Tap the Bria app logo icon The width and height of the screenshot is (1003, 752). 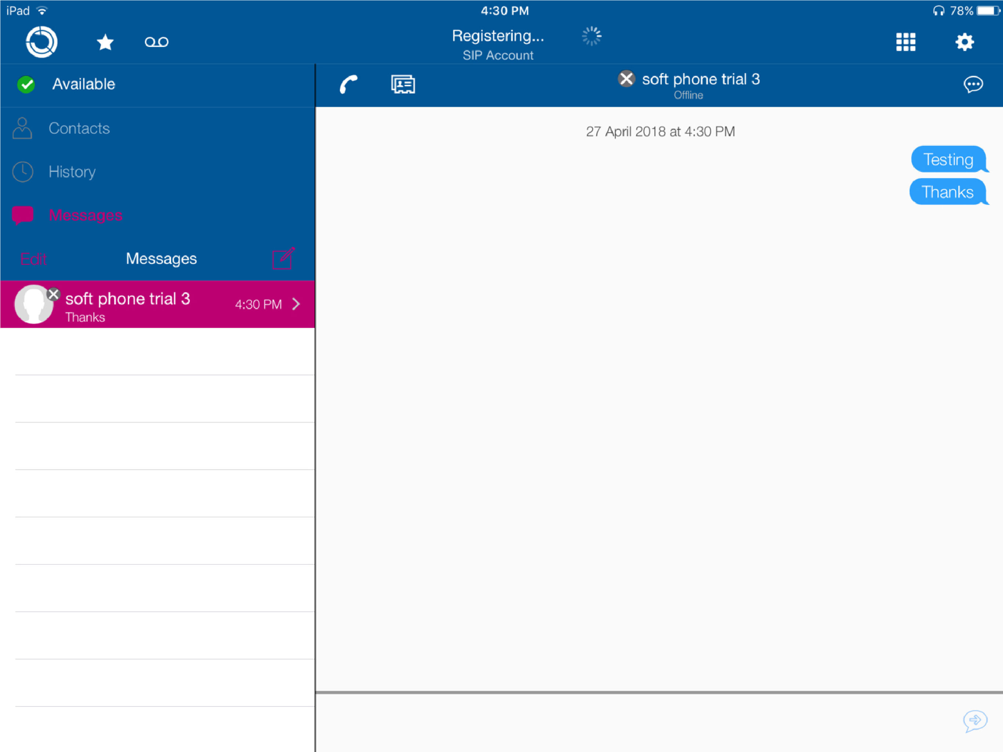[42, 42]
